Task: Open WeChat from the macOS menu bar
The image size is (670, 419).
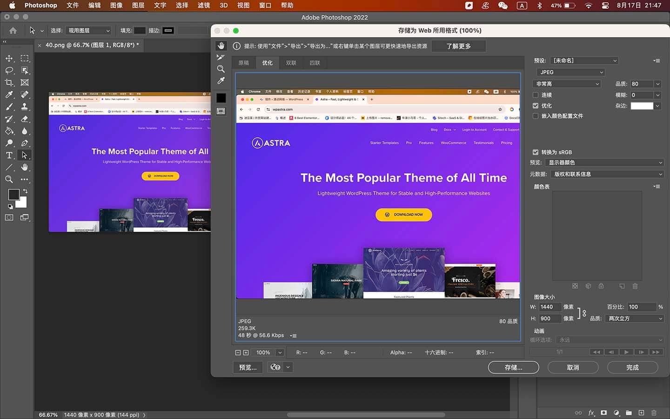Action: (x=502, y=5)
